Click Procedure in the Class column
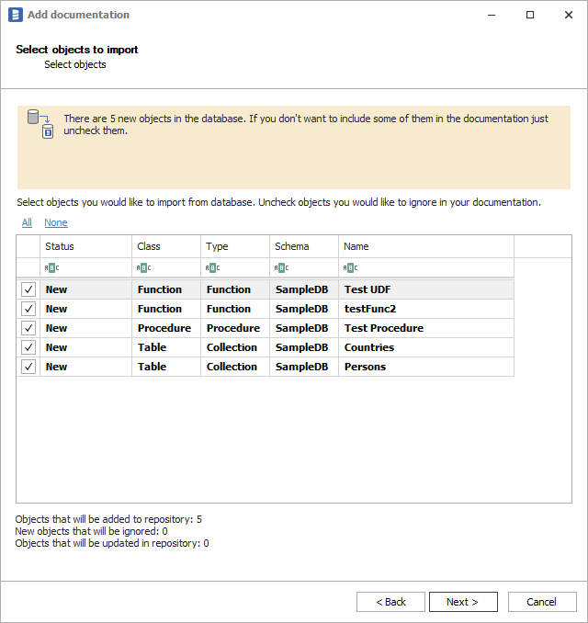 (164, 328)
